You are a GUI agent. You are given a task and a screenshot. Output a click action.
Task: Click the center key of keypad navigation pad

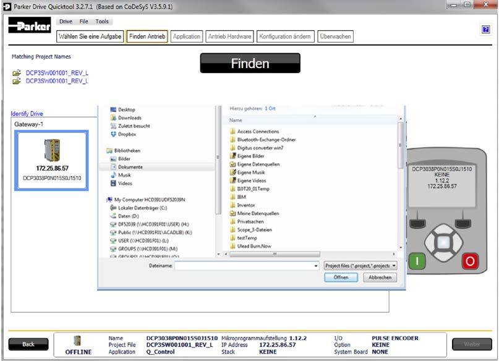[x=443, y=243]
